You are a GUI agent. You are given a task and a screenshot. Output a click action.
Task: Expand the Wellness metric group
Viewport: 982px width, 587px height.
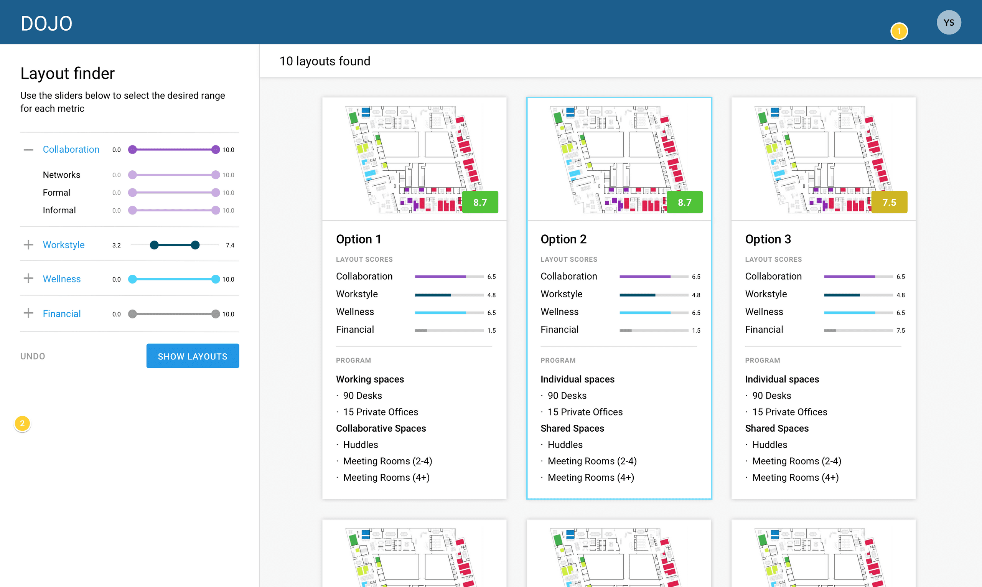click(28, 279)
